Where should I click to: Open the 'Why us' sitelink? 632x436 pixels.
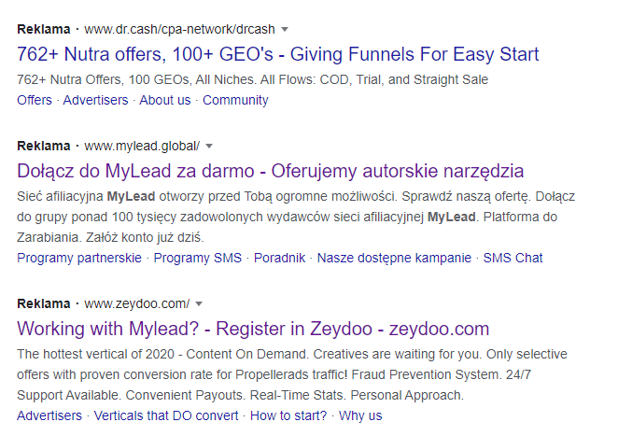360,415
